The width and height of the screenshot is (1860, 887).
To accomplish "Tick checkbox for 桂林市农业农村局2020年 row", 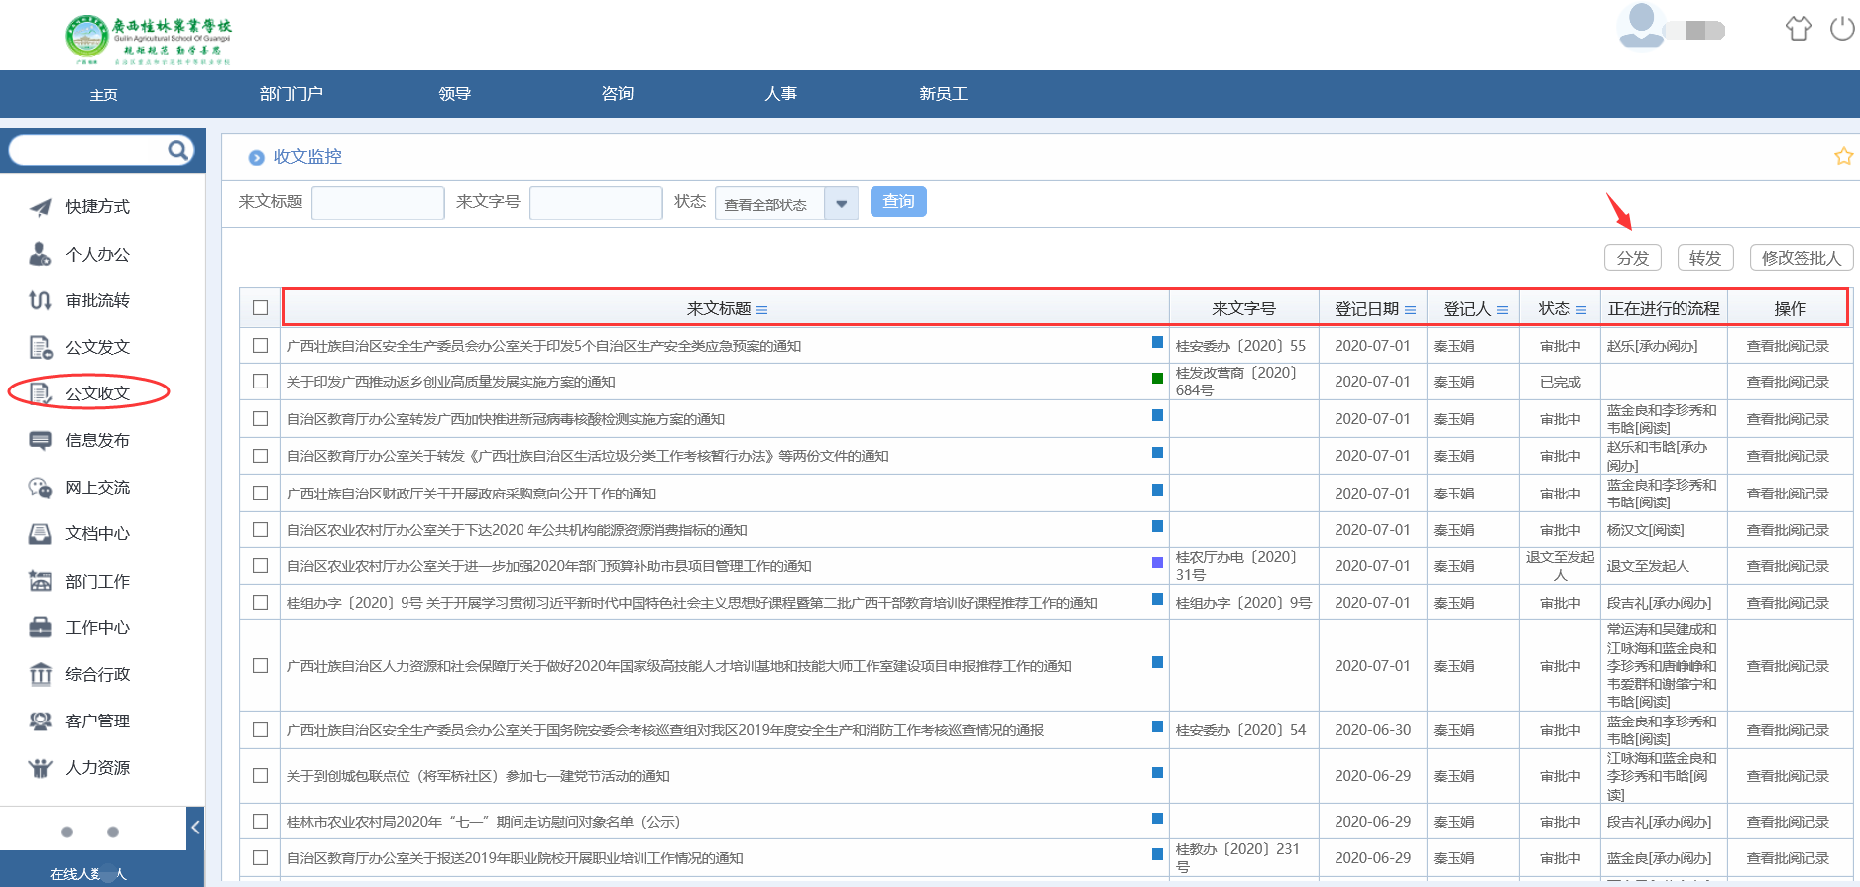I will point(260,822).
